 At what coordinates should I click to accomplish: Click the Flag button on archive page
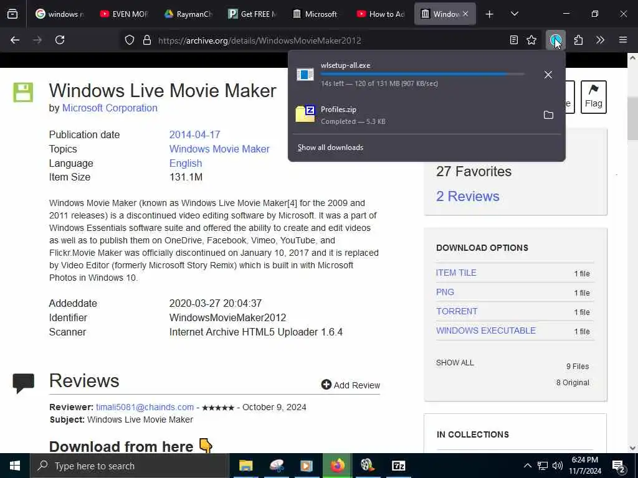[594, 96]
